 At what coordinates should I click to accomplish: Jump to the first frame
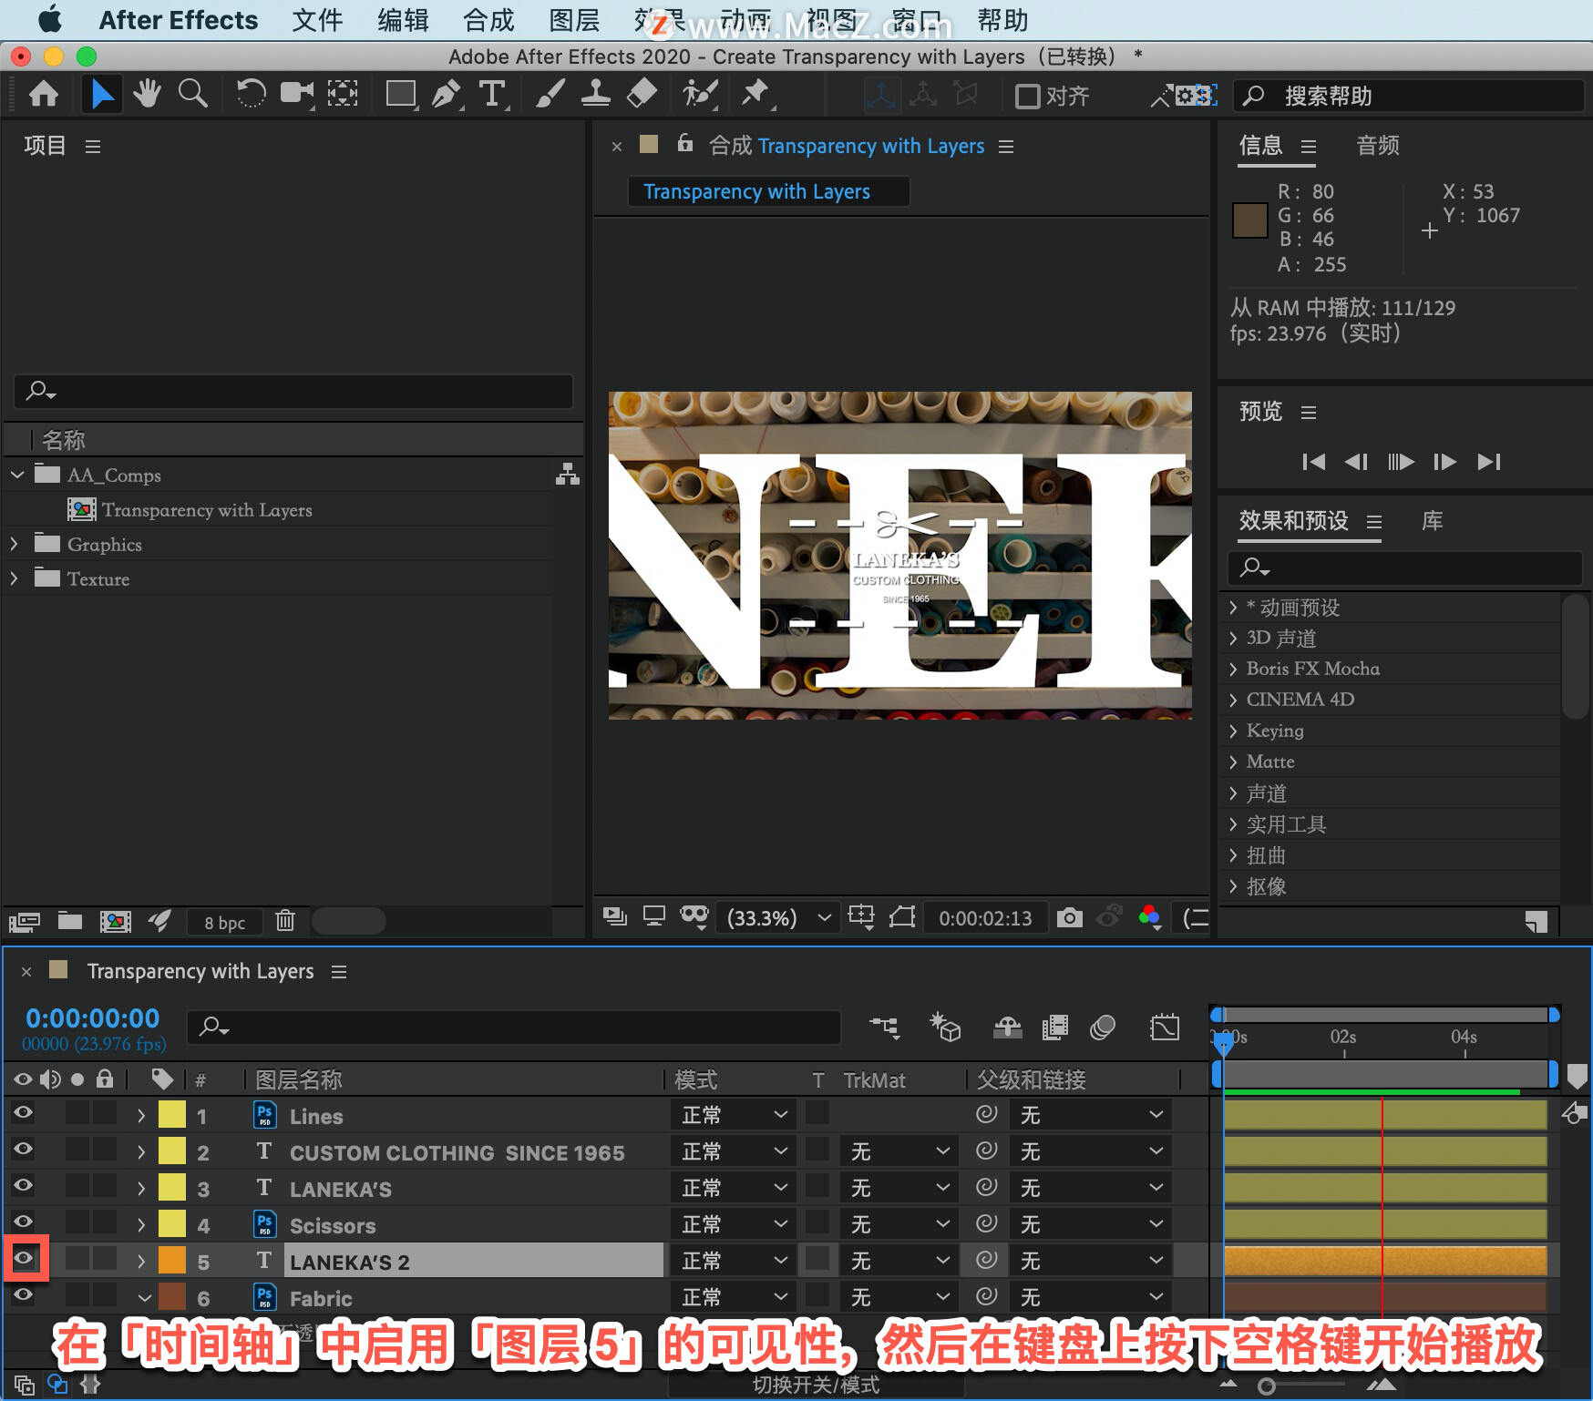[1313, 462]
